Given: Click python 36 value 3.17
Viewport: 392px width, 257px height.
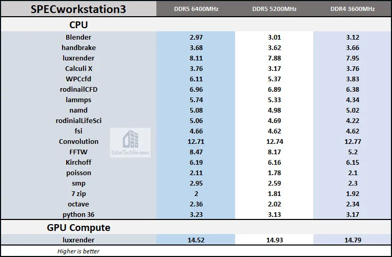Looking at the screenshot, I should (x=353, y=214).
